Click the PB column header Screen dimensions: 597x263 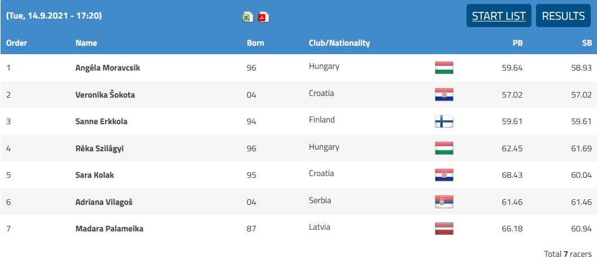point(517,43)
